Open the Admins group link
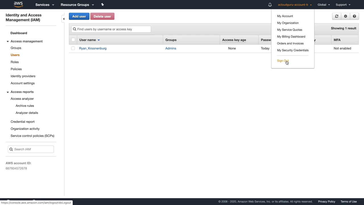The height and width of the screenshot is (205, 364). pyautogui.click(x=171, y=48)
